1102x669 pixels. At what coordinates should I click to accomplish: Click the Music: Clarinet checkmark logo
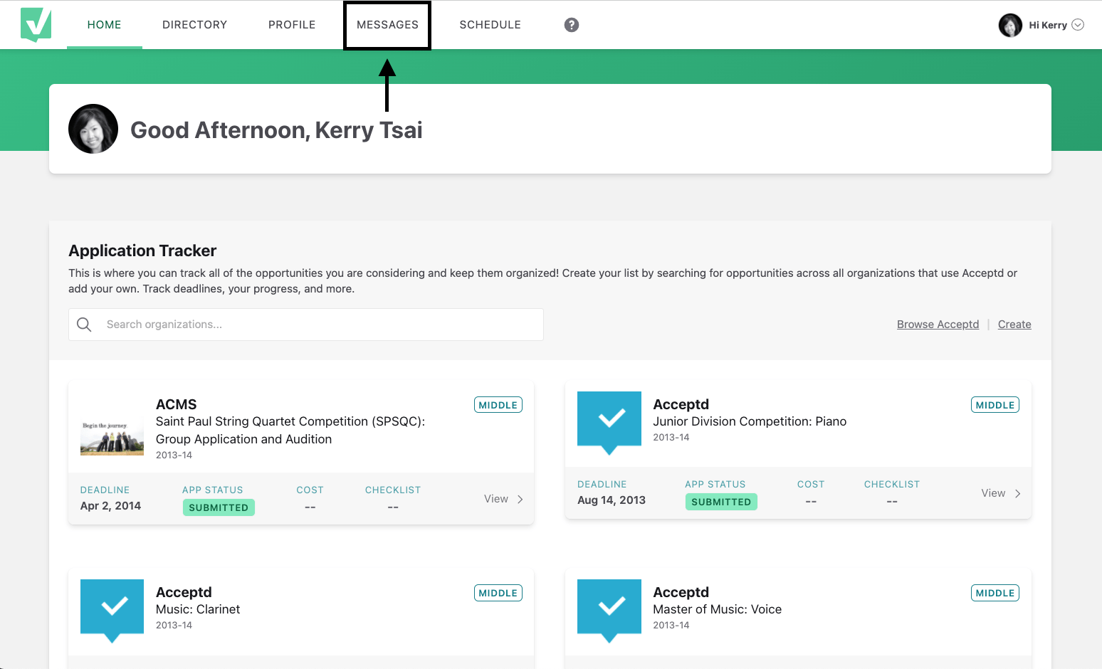pyautogui.click(x=112, y=611)
